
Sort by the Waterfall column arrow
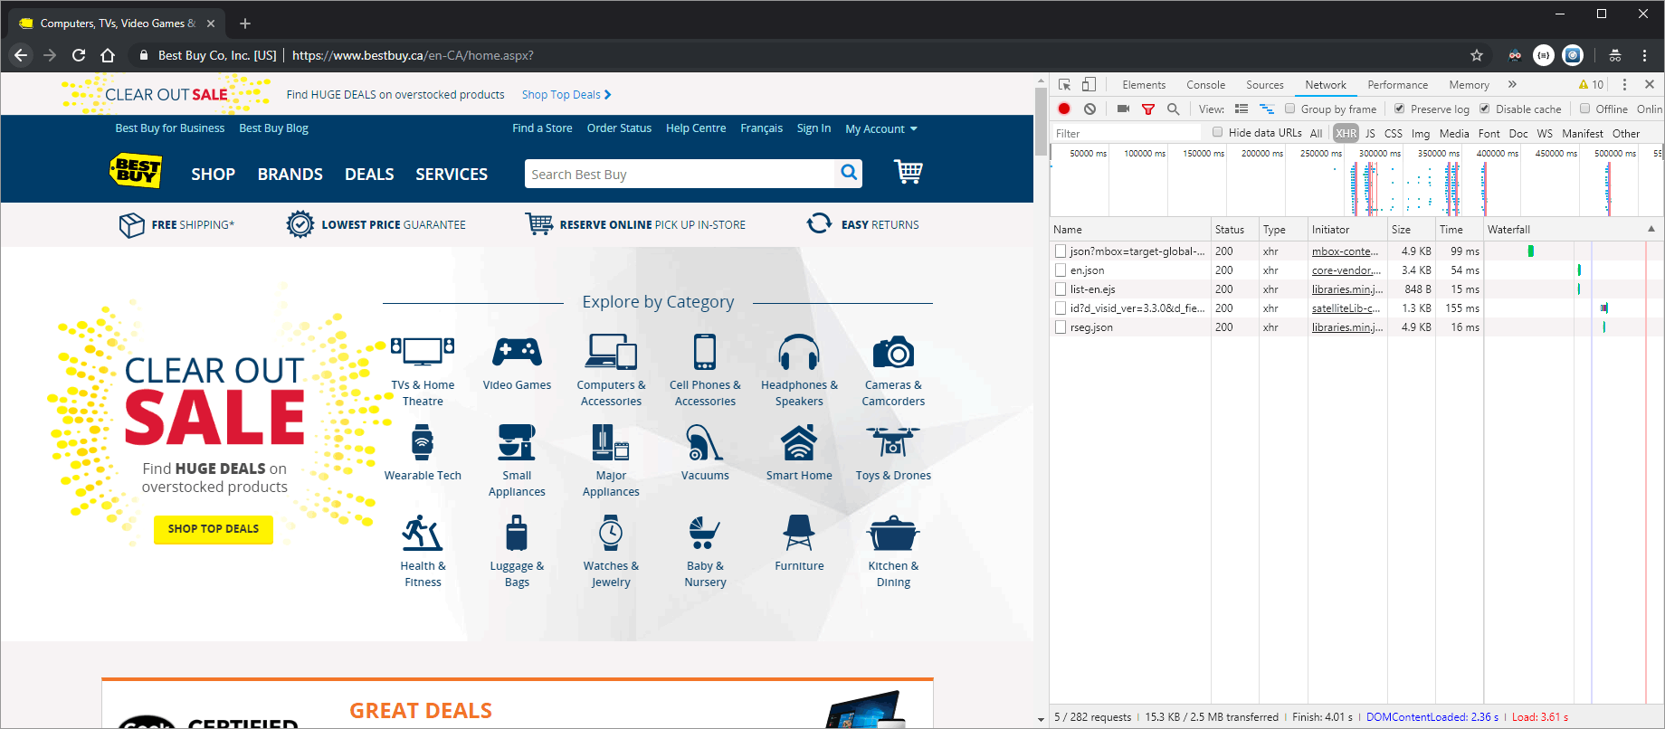[1651, 229]
